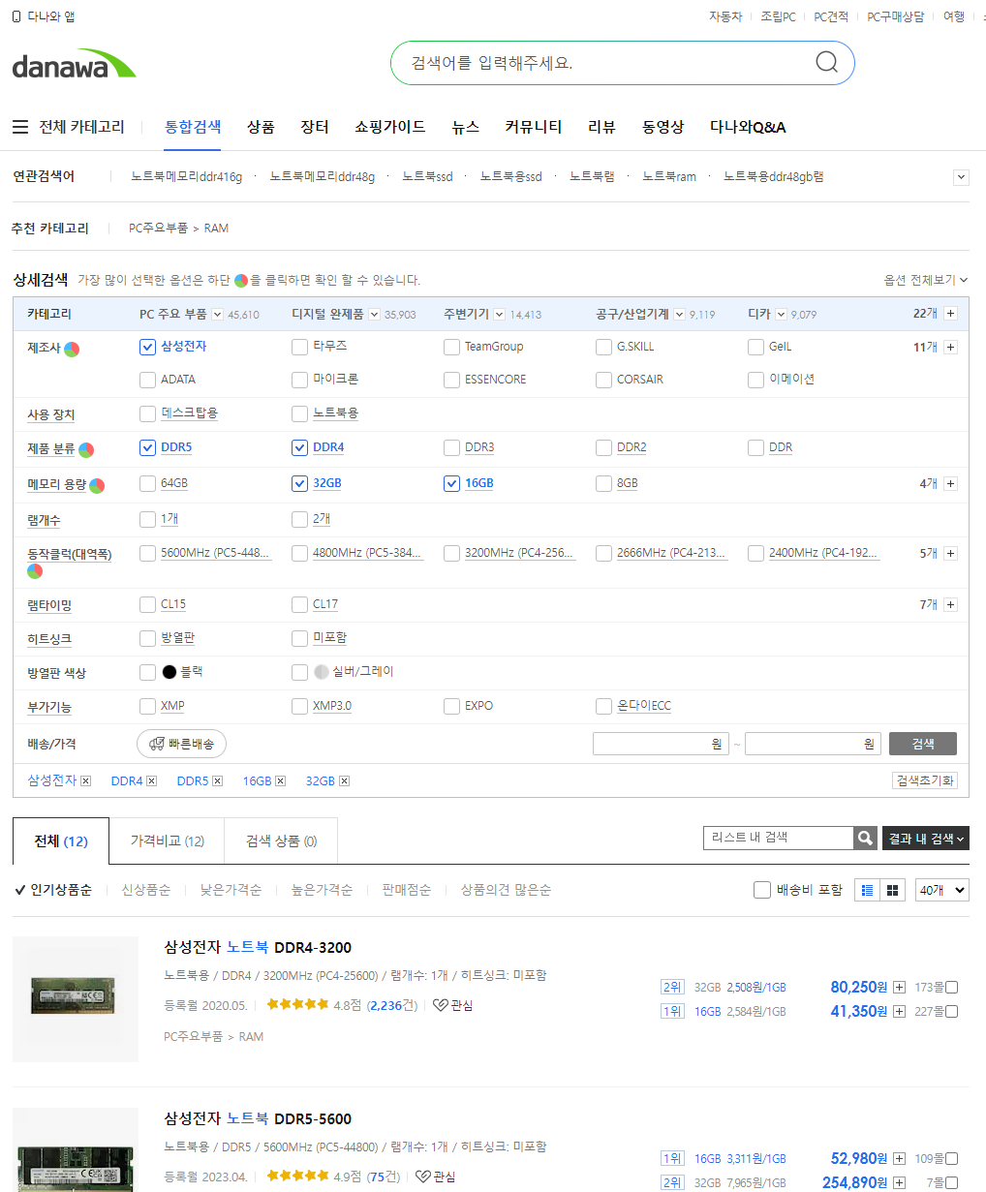Remove the DDR4 filter tag with its X

coord(151,780)
